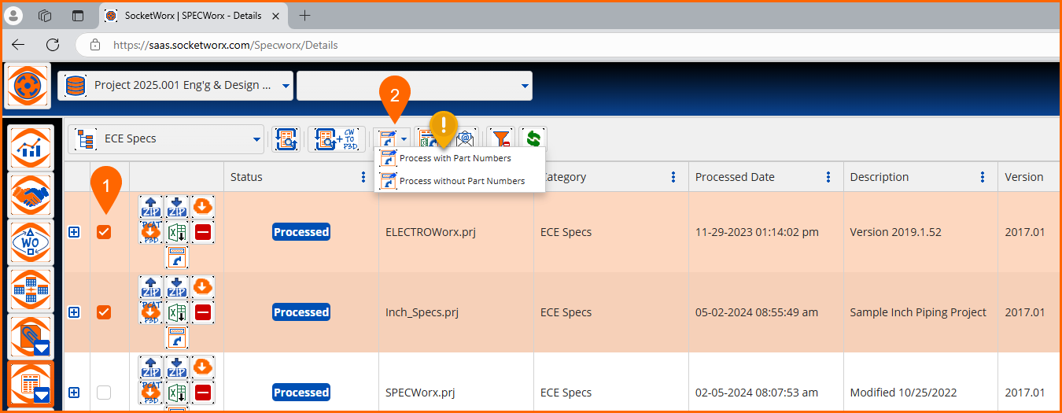
Task: Click Excel export icon for Inch_Specs.prj
Action: tap(177, 313)
